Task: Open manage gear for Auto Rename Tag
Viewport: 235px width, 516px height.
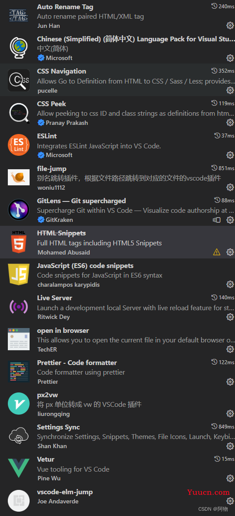Action: (230, 26)
